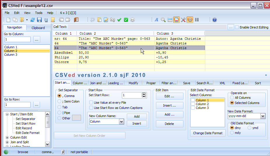Expand the Column Edit tree node

click(7, 137)
